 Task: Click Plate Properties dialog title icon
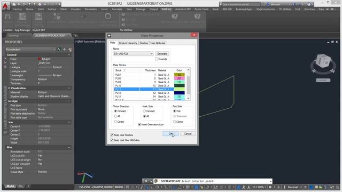[109, 36]
